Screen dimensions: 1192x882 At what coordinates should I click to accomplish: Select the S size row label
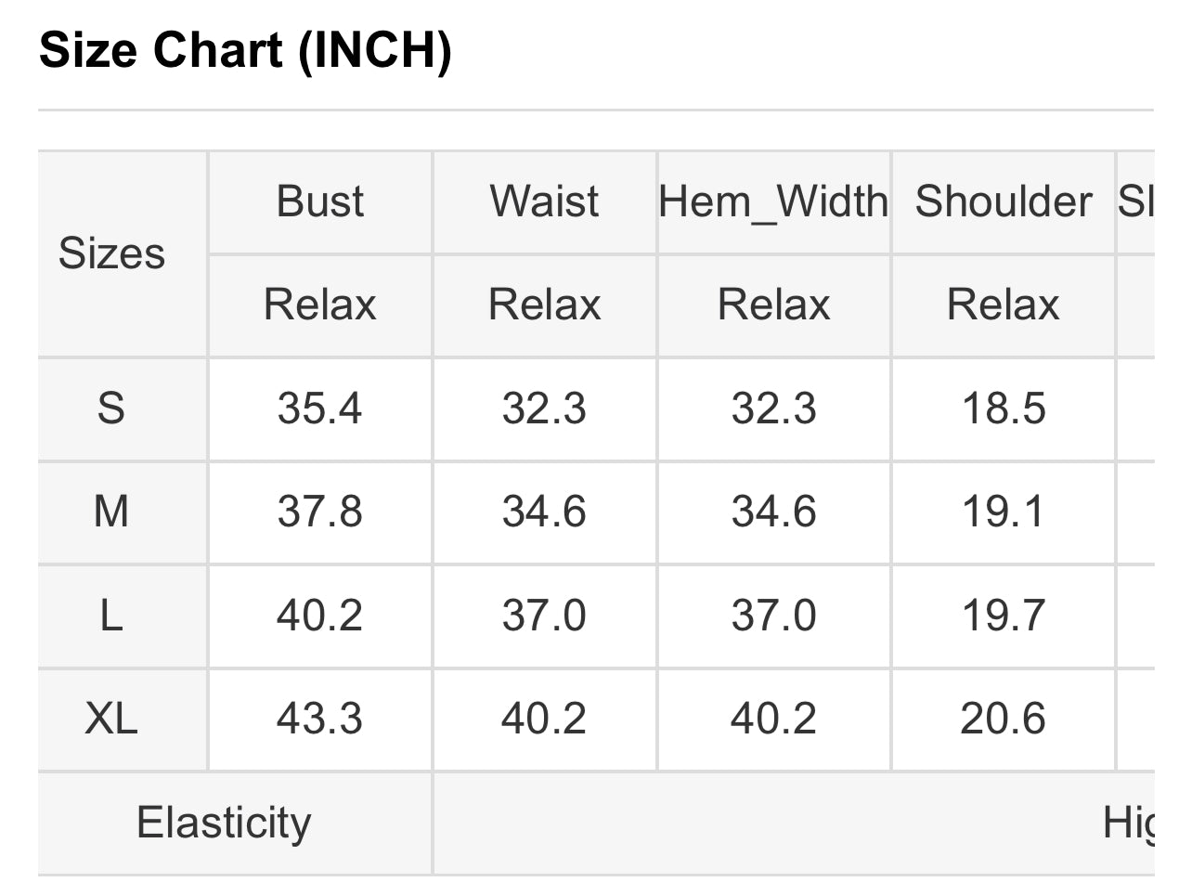[x=111, y=408]
